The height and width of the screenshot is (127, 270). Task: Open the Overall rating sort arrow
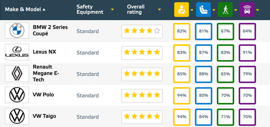click(x=159, y=10)
